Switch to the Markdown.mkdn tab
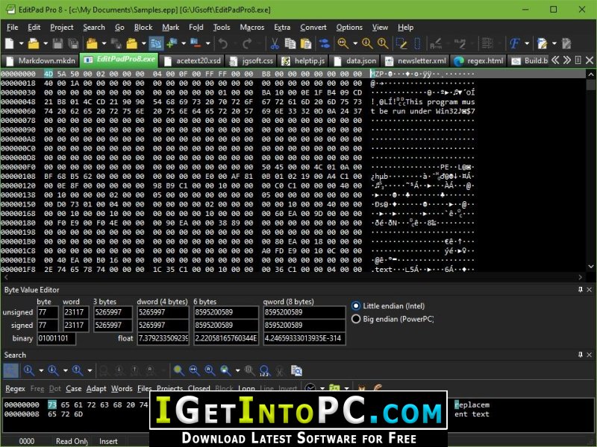 click(40, 61)
